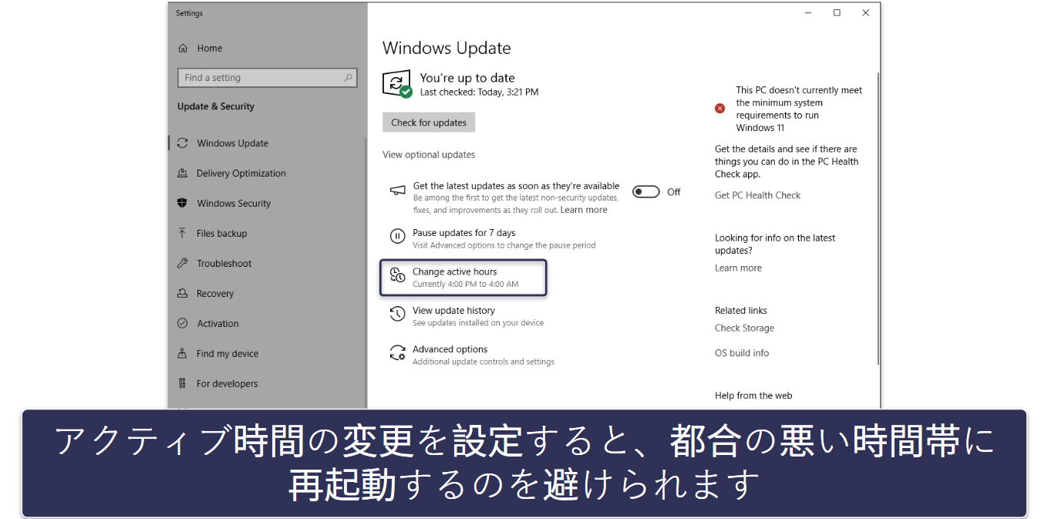Minimize the Settings window
1048x519 pixels.
pyautogui.click(x=808, y=13)
